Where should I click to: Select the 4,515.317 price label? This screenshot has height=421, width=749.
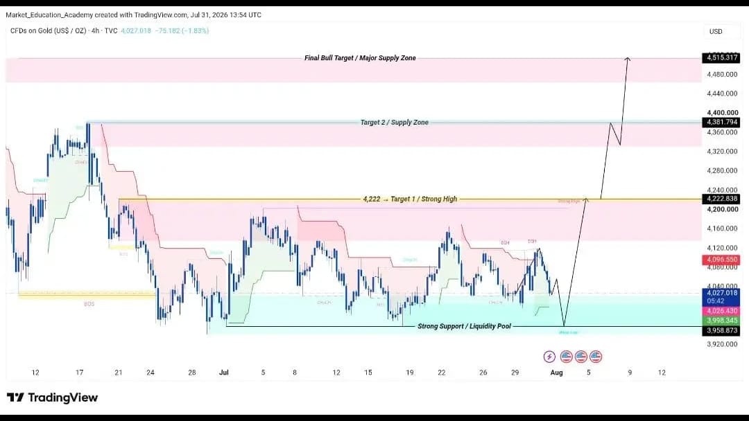click(721, 57)
